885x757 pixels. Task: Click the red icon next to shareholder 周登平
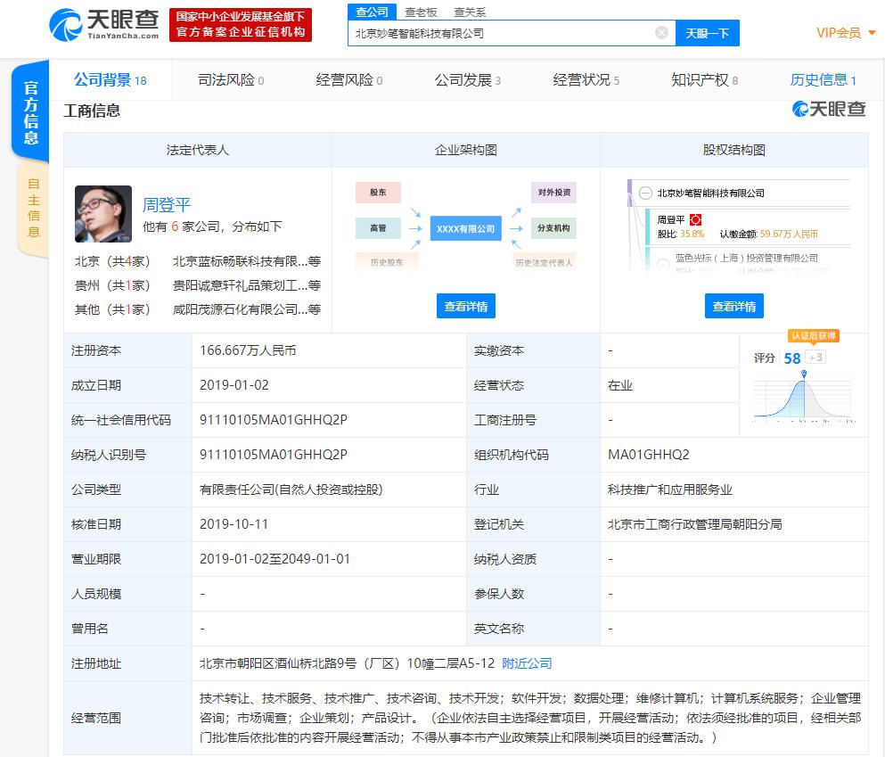tap(696, 219)
